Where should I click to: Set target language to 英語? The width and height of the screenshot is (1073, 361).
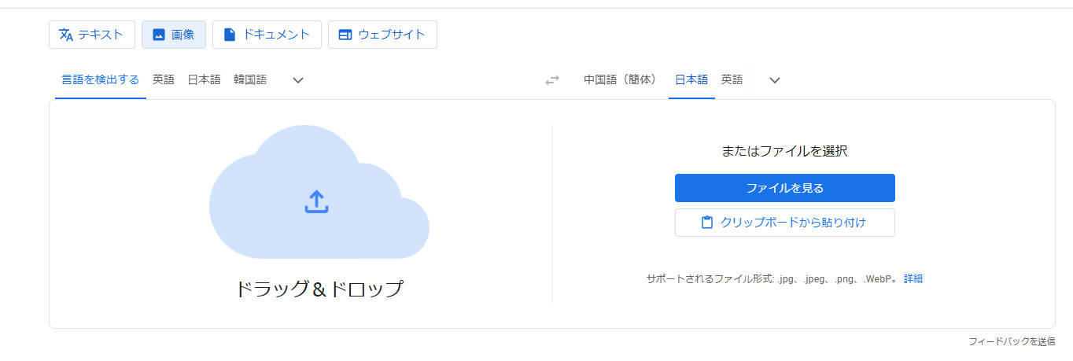pyautogui.click(x=732, y=79)
